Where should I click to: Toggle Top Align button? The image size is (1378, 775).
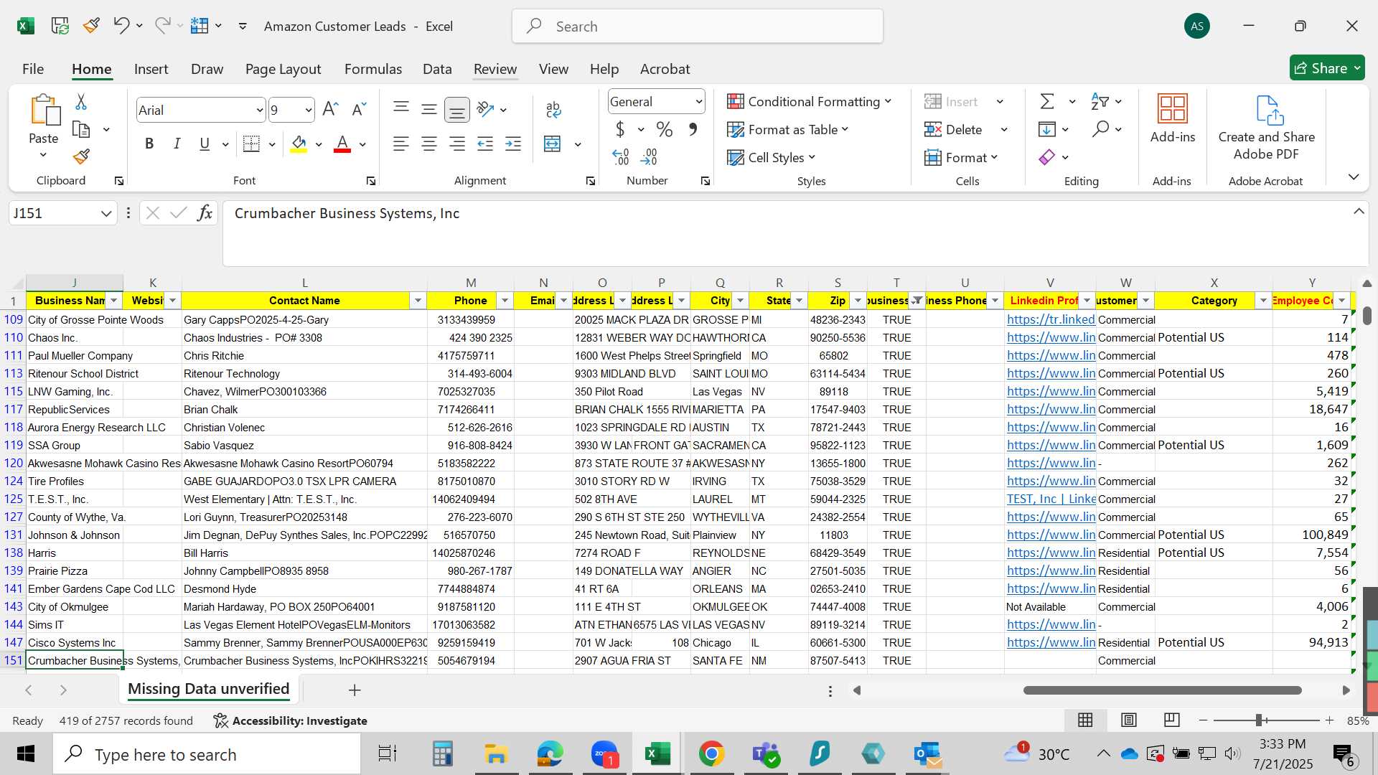pos(401,109)
